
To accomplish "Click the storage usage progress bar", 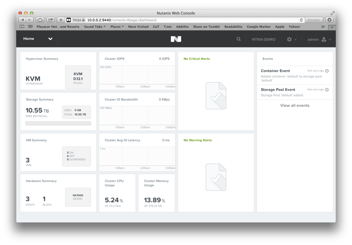I will click(x=58, y=123).
